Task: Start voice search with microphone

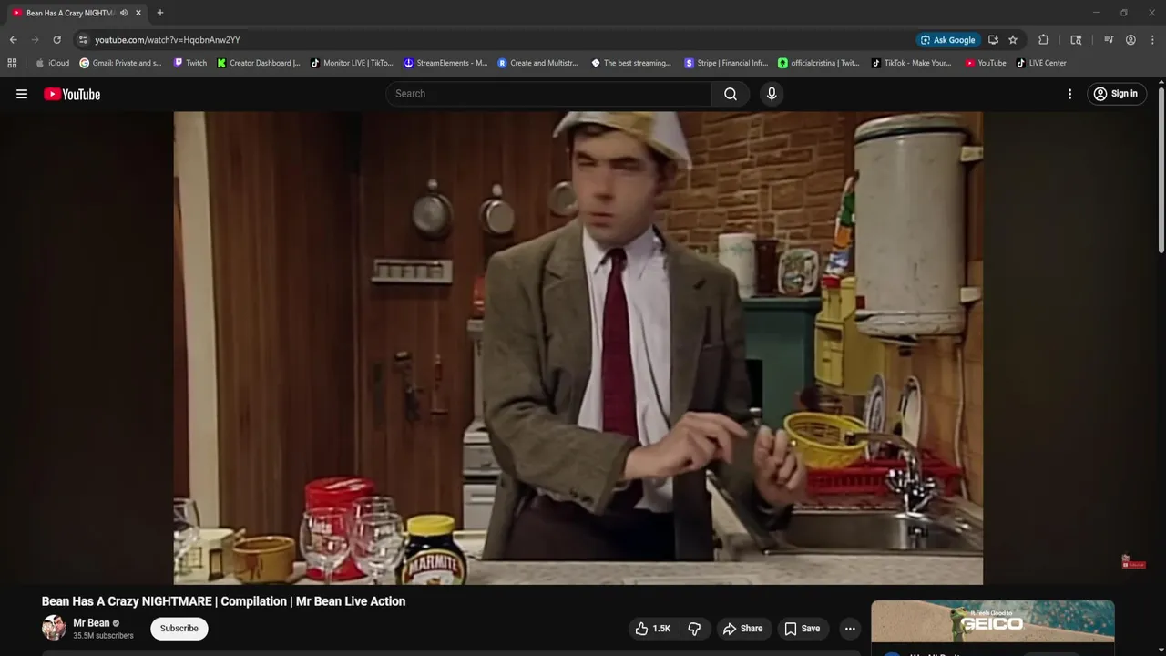Action: tap(772, 94)
